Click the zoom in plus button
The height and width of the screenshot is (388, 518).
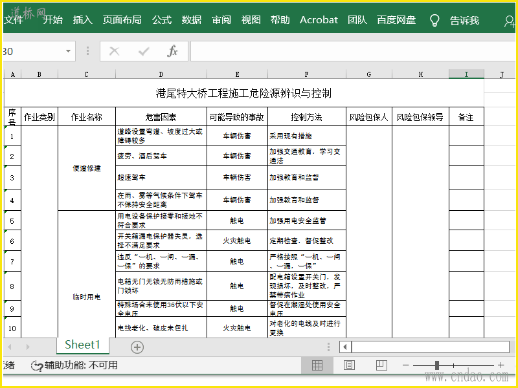[x=501, y=365]
